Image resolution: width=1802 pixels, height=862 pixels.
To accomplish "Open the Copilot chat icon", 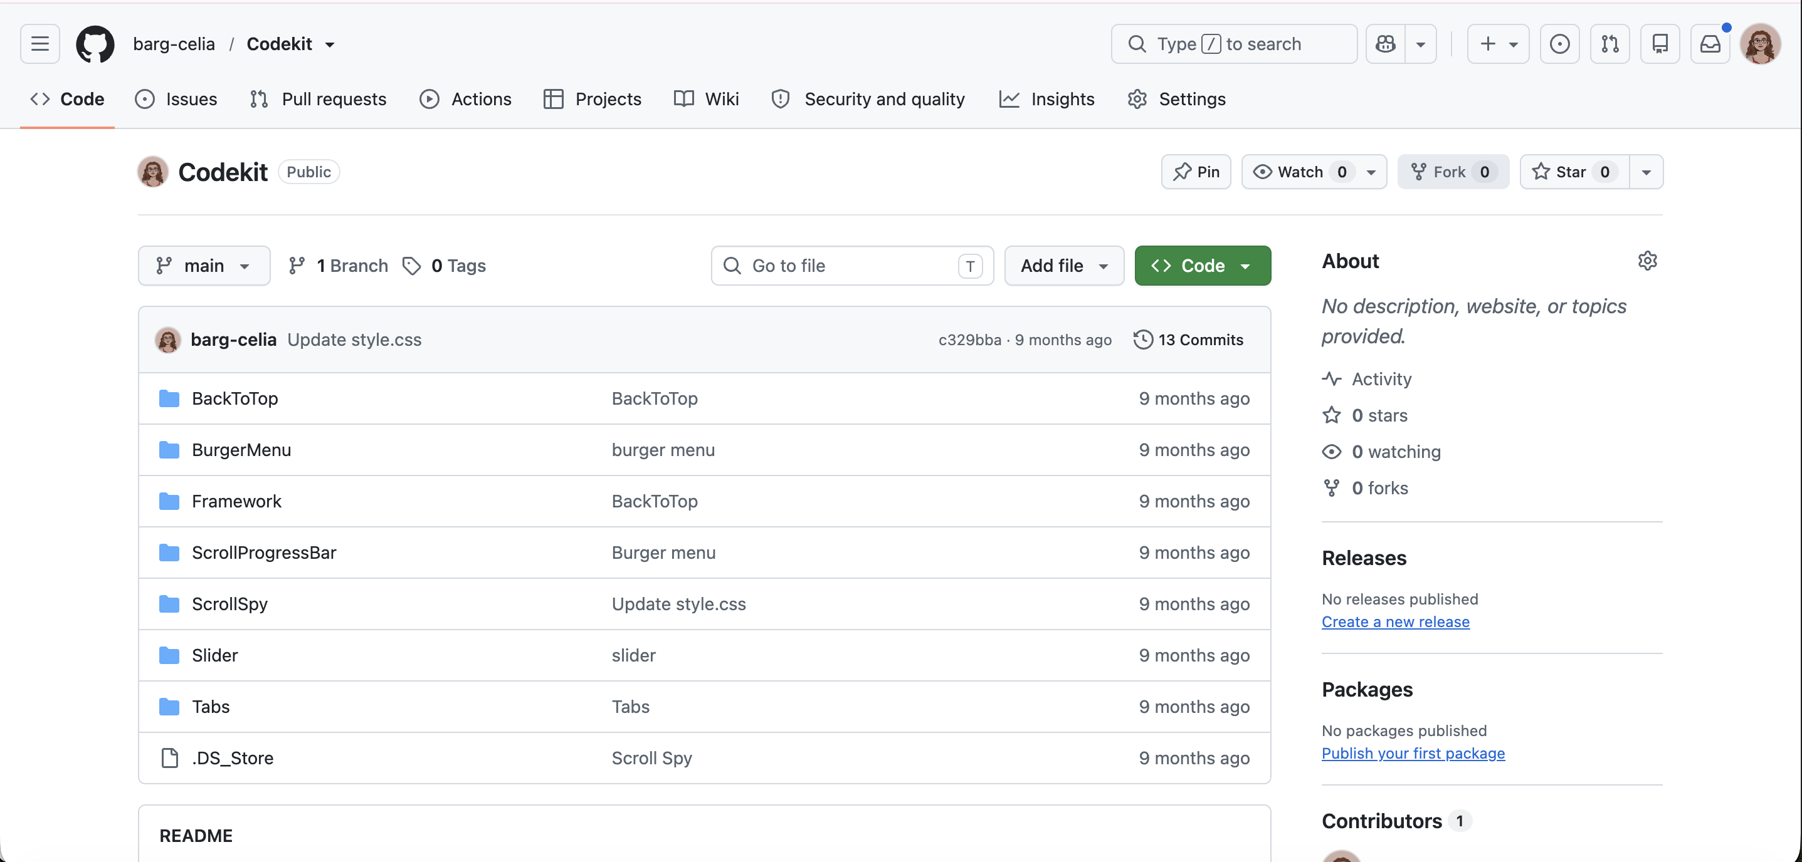I will click(x=1386, y=44).
